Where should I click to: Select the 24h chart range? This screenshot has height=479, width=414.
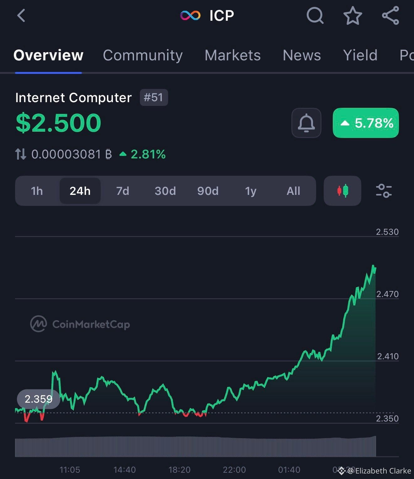pyautogui.click(x=80, y=191)
